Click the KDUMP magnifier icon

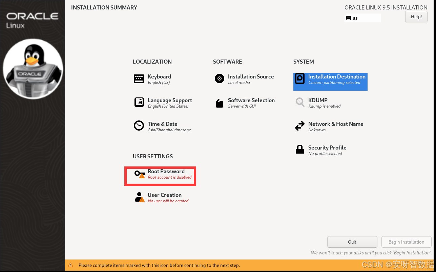300,102
